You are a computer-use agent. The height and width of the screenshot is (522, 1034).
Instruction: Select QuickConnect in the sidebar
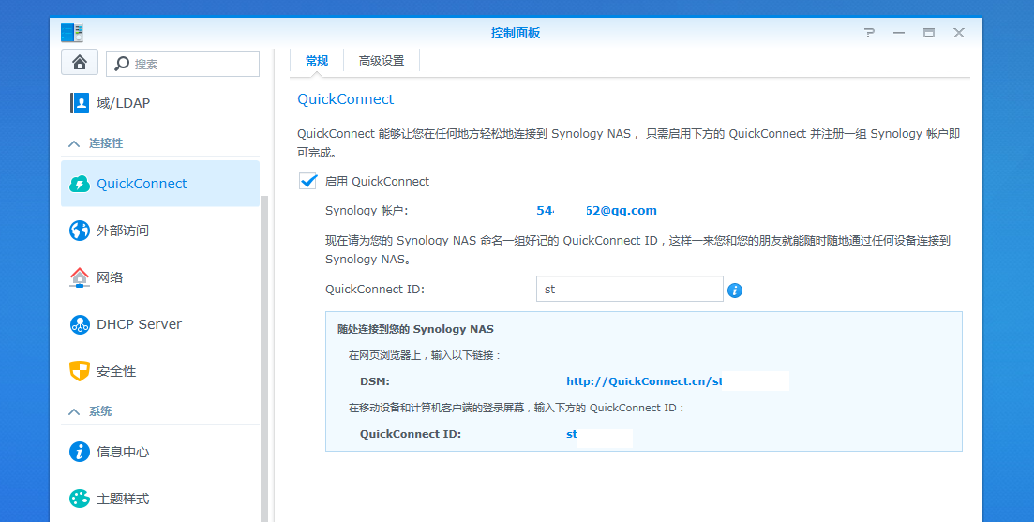click(x=160, y=184)
